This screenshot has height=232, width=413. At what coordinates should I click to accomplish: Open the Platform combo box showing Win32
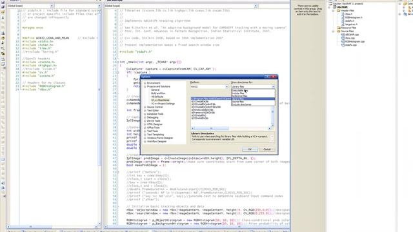[209, 86]
